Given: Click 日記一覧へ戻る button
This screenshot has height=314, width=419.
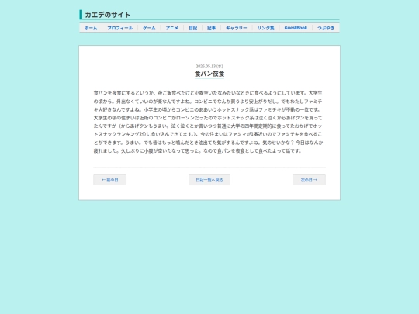Looking at the screenshot, I should tap(209, 180).
